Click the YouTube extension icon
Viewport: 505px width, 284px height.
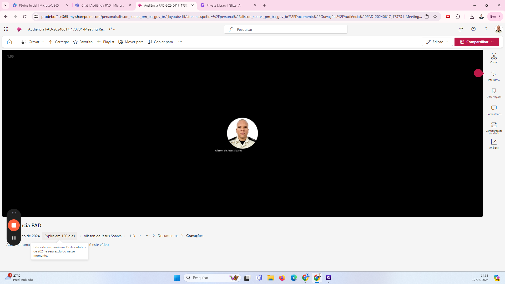pyautogui.click(x=448, y=17)
